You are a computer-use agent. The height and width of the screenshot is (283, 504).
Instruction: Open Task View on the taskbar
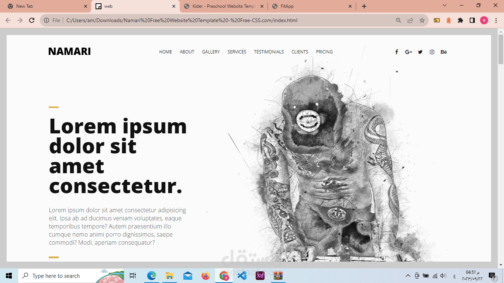(133, 276)
